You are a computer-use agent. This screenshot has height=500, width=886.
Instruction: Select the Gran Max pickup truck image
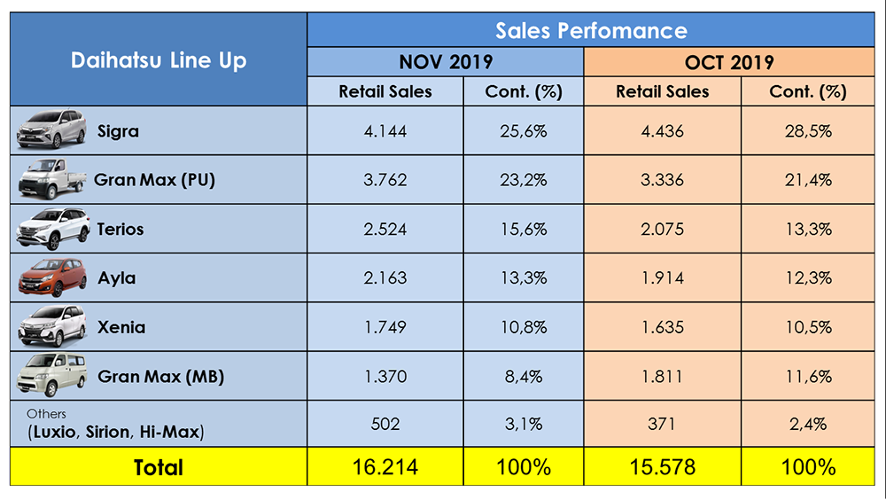tap(51, 179)
